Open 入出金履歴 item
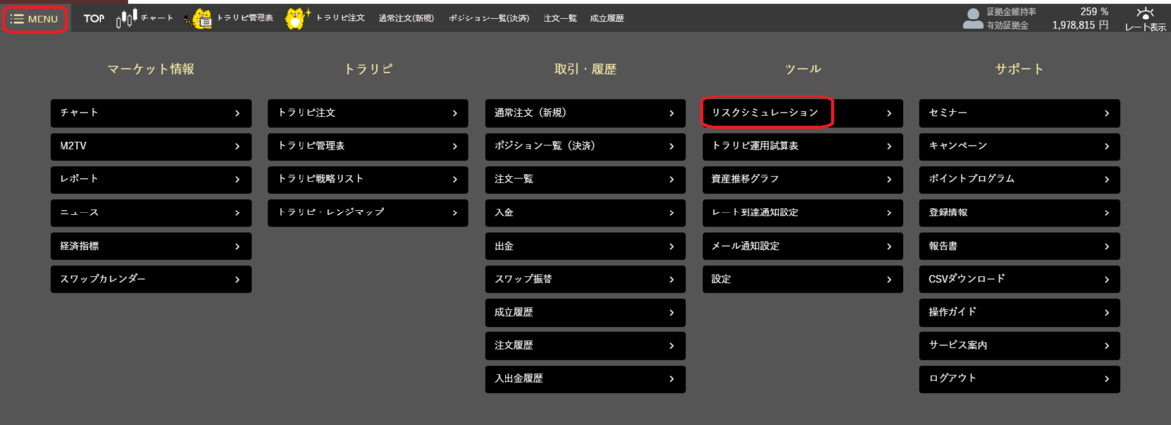Image resolution: width=1171 pixels, height=425 pixels. pos(585,378)
